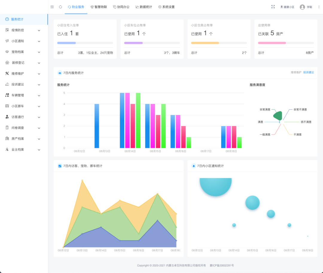The width and height of the screenshot is (323, 273).
Task: Click the purple 小区车位占有率 progress bar
Action: coord(133,43)
